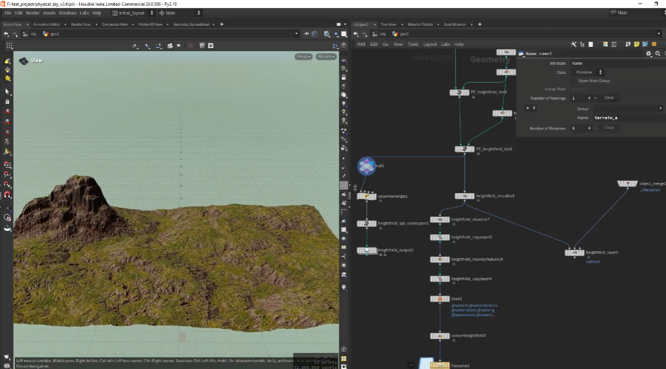666x369 pixels.
Task: Select the heightfield_rgb_colorspace1 node
Action: click(x=367, y=224)
